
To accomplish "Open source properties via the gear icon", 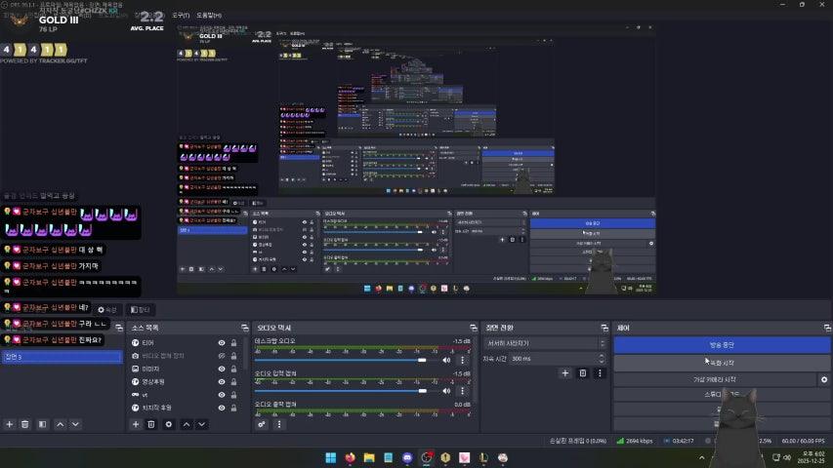I will point(169,424).
